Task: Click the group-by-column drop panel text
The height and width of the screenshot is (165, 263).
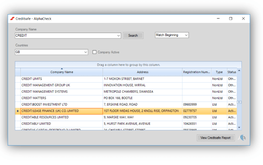Action: click(x=128, y=65)
